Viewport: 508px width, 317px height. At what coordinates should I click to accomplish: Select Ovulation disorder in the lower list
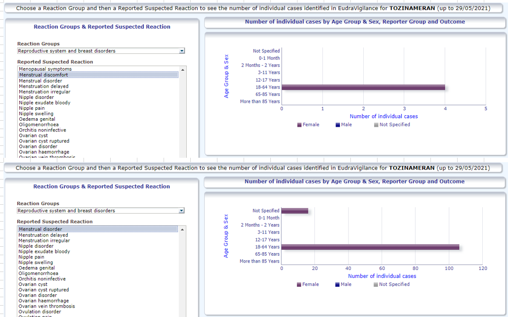40,312
